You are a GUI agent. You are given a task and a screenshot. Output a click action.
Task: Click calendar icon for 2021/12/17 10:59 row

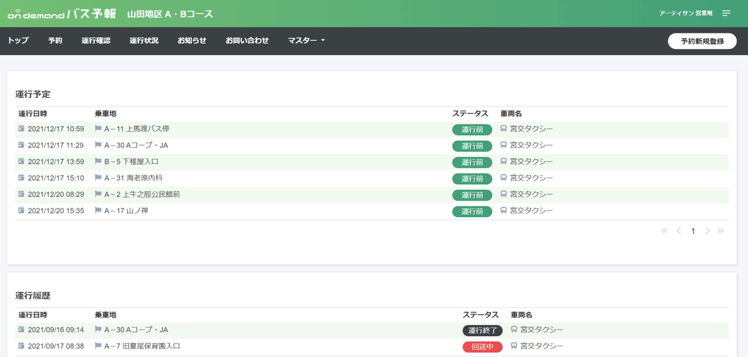tap(21, 129)
